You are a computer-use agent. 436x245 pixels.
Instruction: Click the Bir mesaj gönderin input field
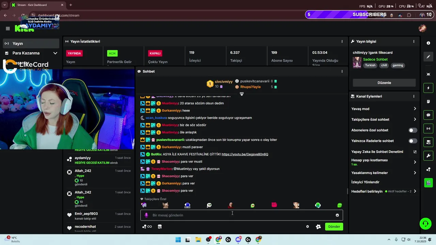pos(242,215)
